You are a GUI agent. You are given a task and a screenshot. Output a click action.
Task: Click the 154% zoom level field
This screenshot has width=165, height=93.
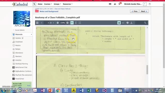(x=62, y=23)
